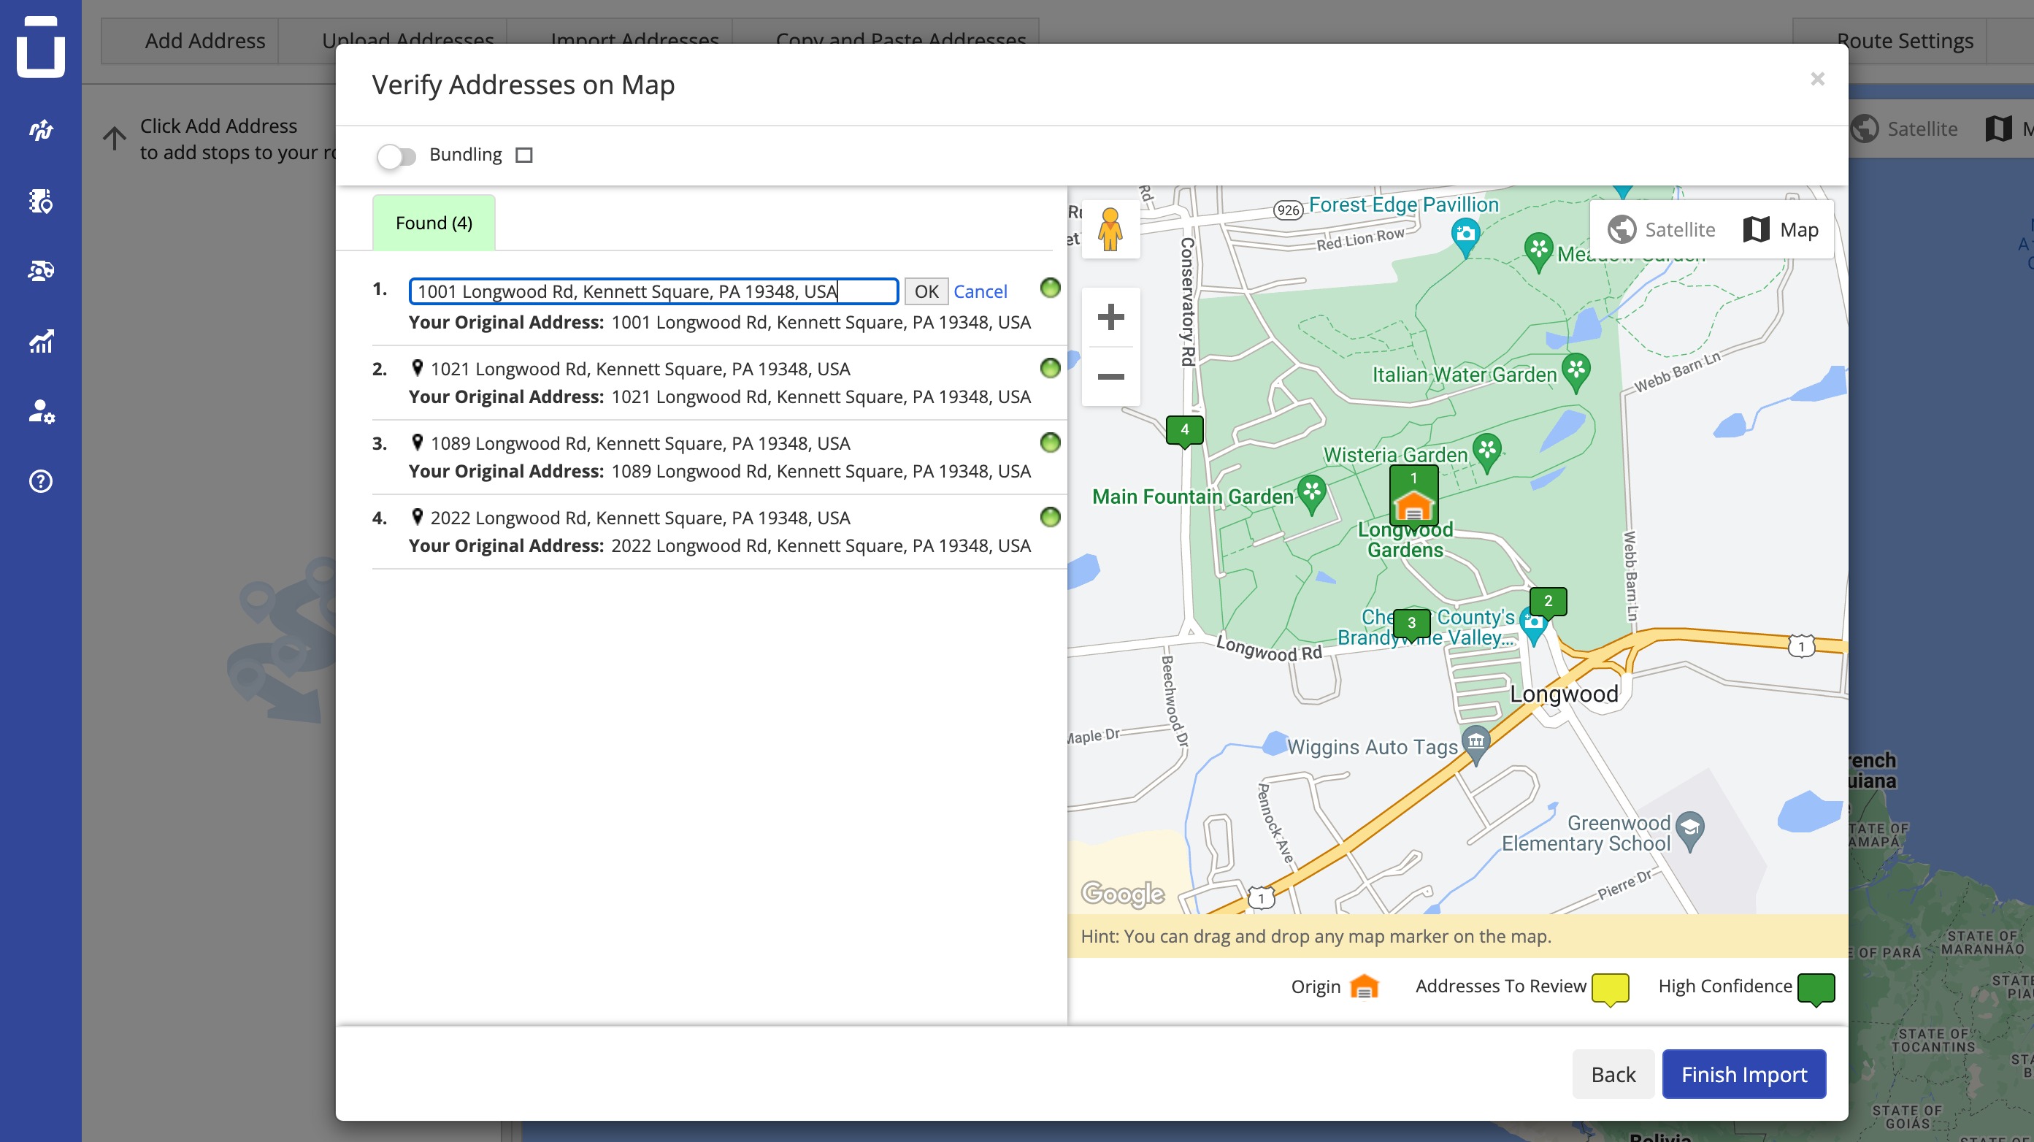The image size is (2034, 1142).
Task: Click the green status dot for 1021 Longwood Rd
Action: 1049,367
